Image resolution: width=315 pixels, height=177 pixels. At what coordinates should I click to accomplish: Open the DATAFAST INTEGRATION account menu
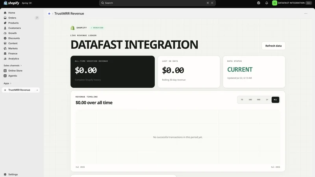292,3
